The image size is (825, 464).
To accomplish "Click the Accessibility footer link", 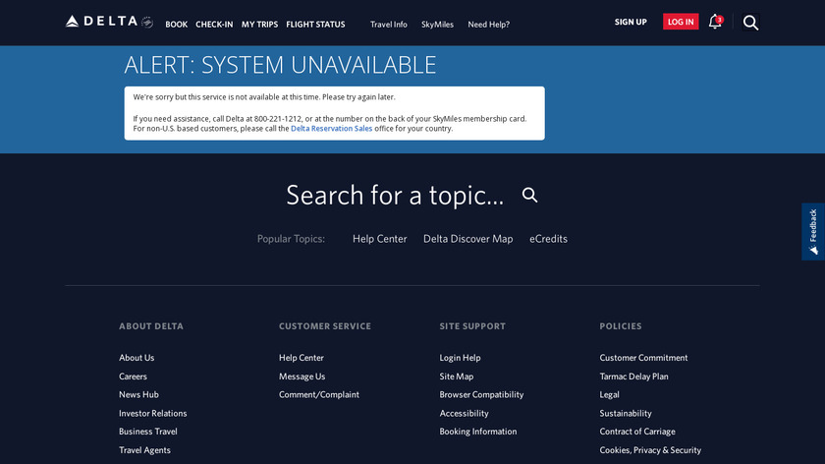I will click(x=464, y=414).
